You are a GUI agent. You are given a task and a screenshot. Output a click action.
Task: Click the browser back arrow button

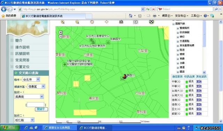4,9
